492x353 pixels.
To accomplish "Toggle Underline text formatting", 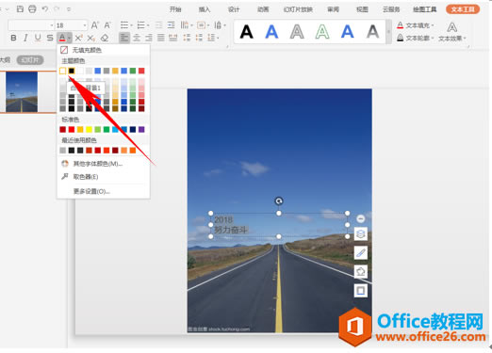I will (38, 38).
